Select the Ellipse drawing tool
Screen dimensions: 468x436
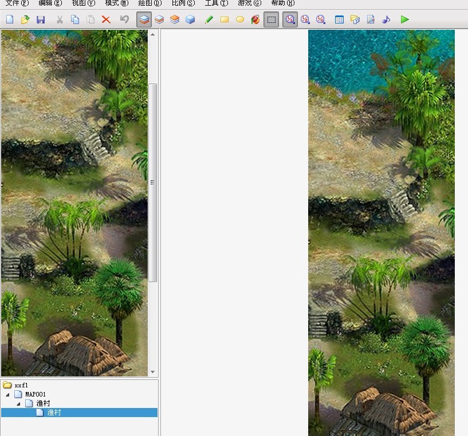point(240,19)
